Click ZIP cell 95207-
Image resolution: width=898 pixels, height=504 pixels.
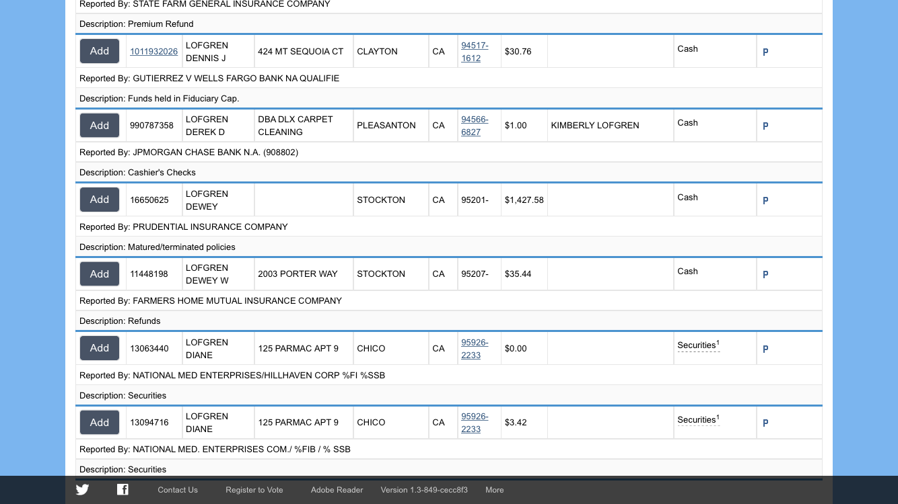coord(478,274)
